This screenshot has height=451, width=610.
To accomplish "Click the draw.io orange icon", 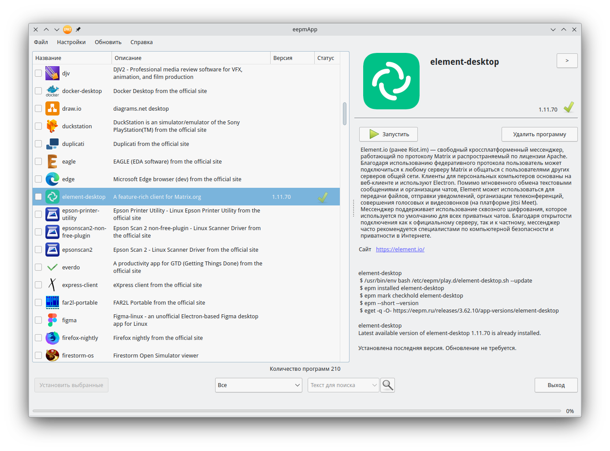I will click(52, 108).
